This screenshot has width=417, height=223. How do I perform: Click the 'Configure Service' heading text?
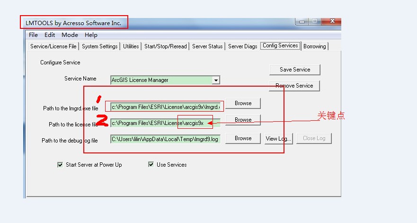(60, 62)
